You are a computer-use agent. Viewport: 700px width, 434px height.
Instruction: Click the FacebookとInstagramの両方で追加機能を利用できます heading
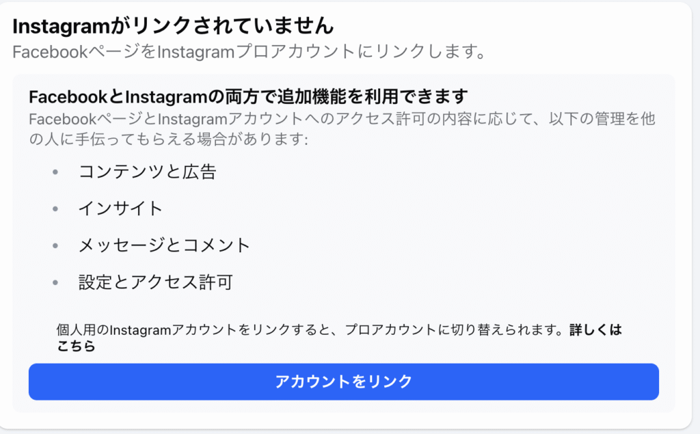(x=249, y=96)
